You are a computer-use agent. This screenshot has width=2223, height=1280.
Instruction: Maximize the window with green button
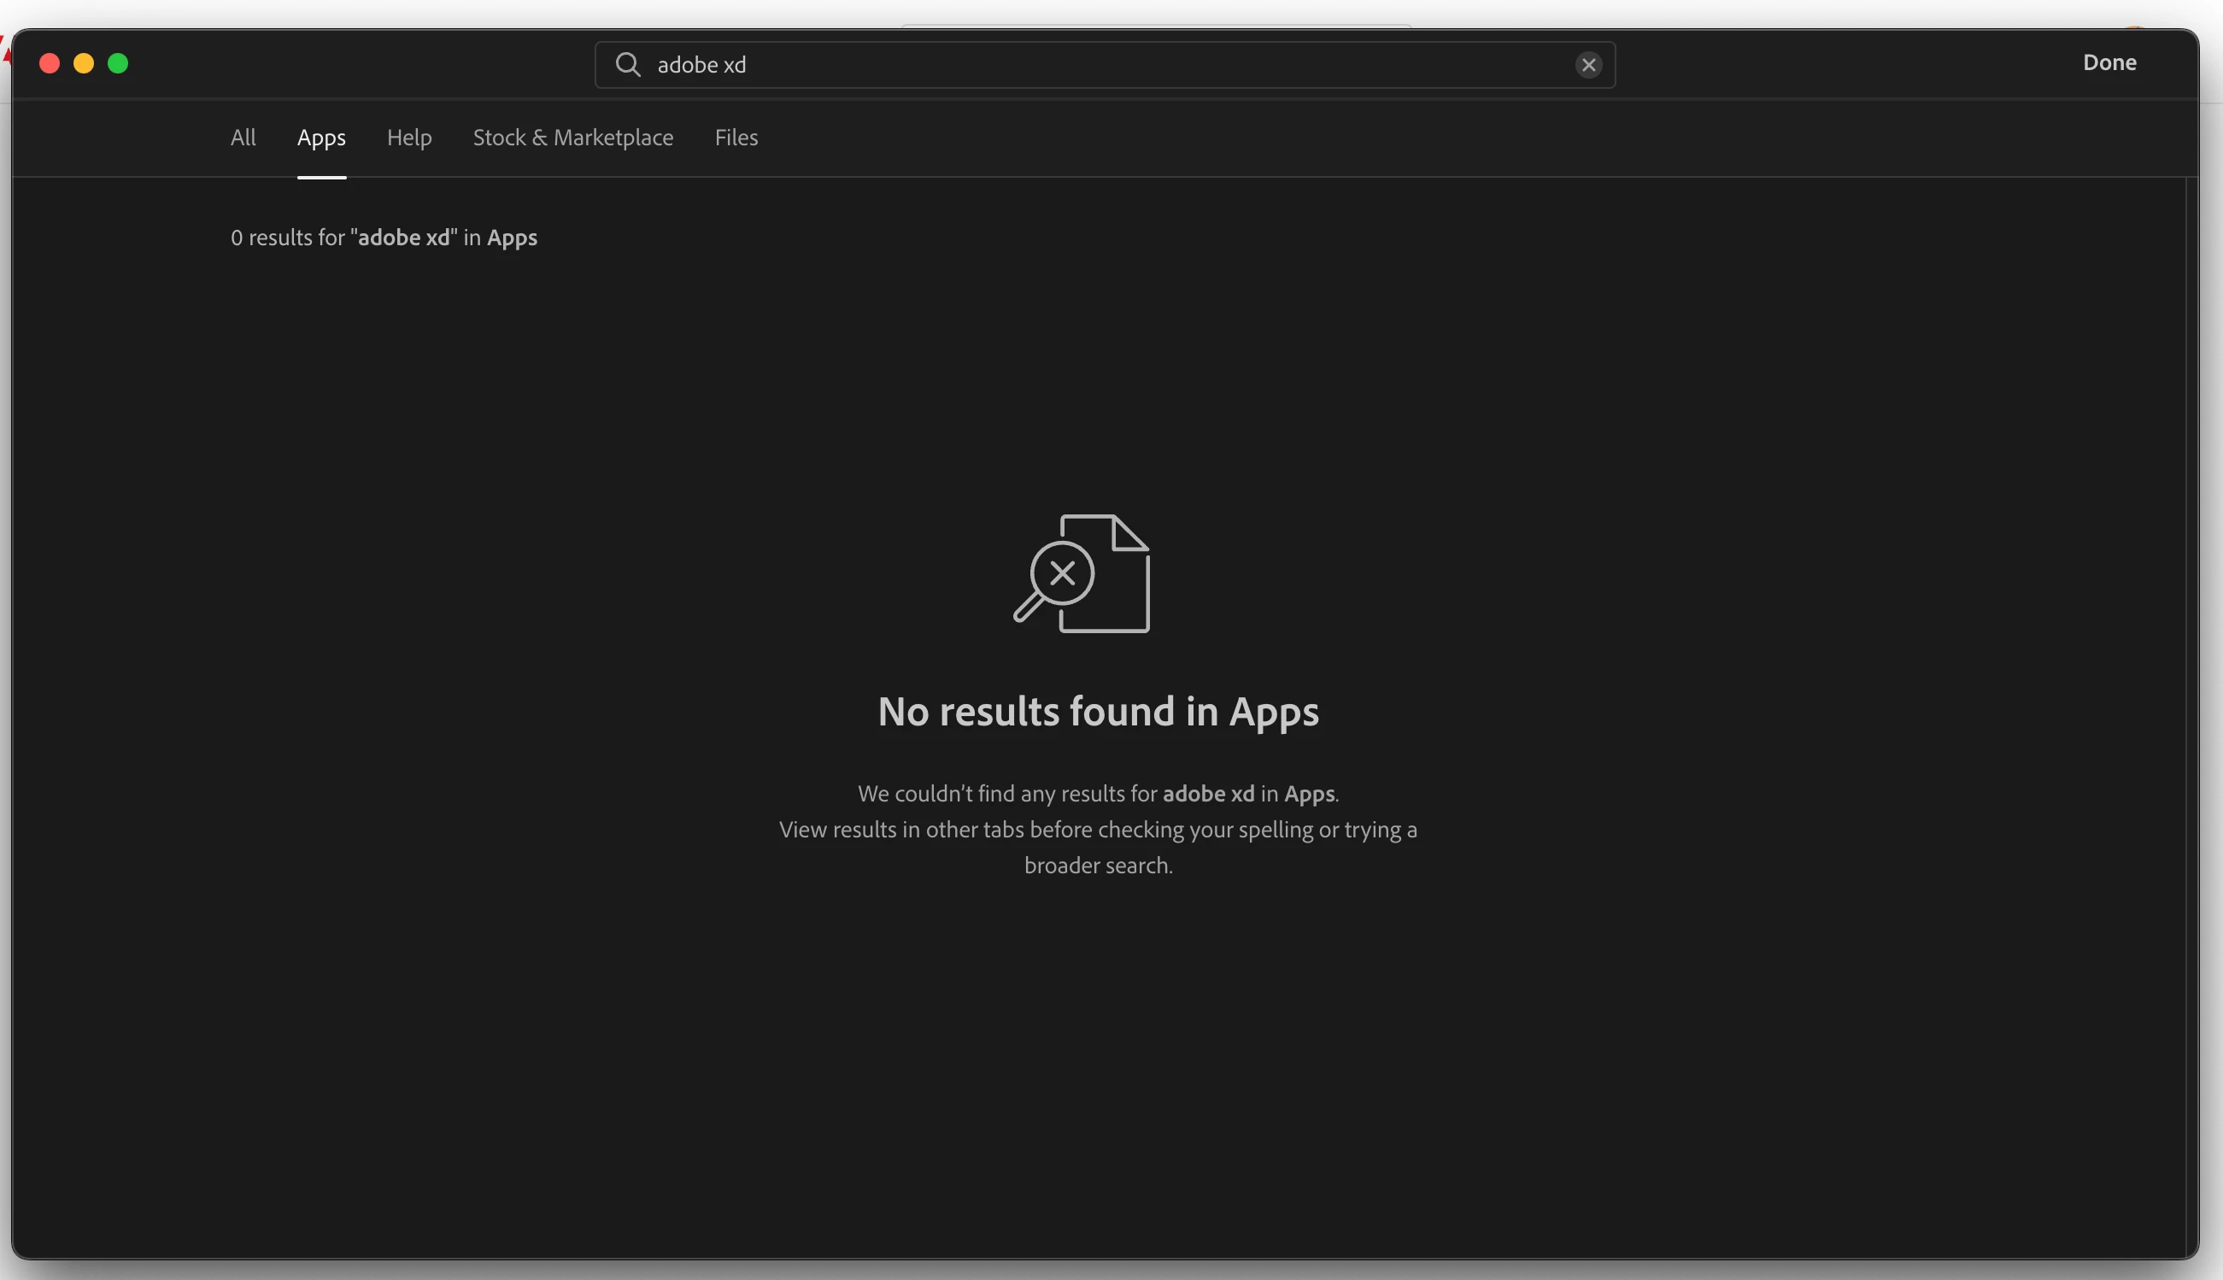coord(118,63)
